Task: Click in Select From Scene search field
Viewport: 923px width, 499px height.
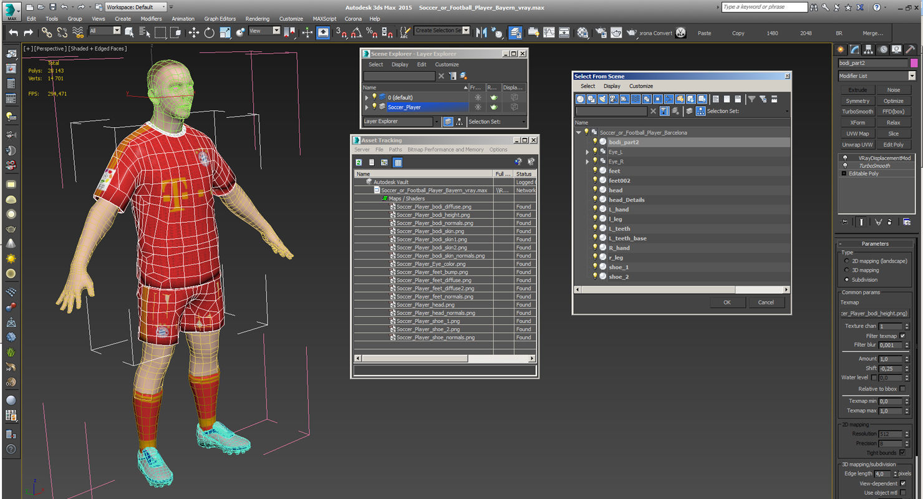Action: 611,111
